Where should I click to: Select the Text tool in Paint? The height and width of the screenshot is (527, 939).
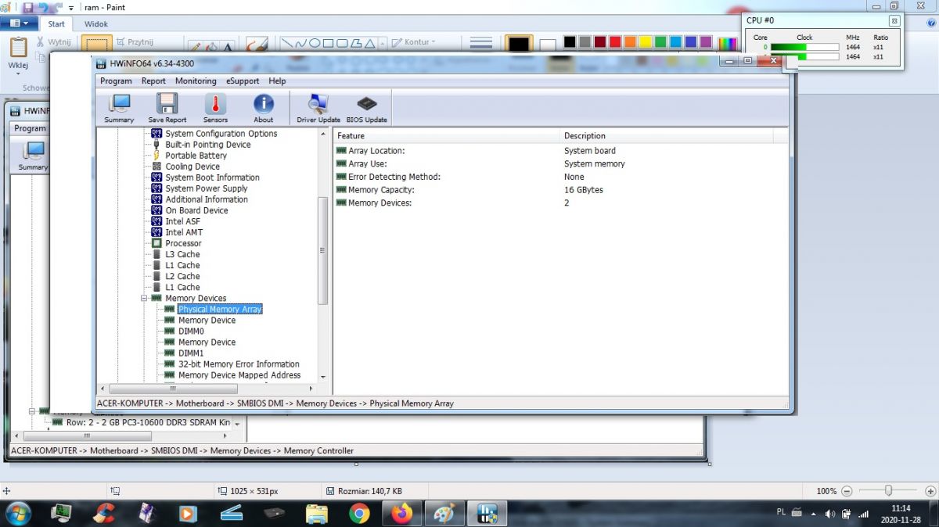pos(228,45)
